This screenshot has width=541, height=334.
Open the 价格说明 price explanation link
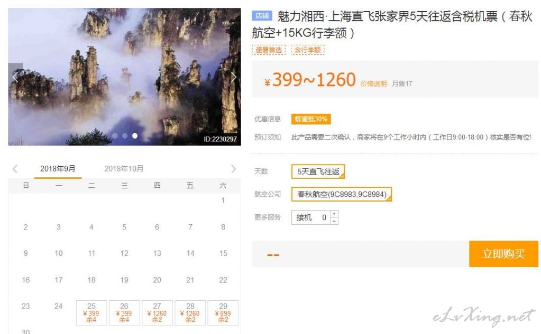pos(373,84)
